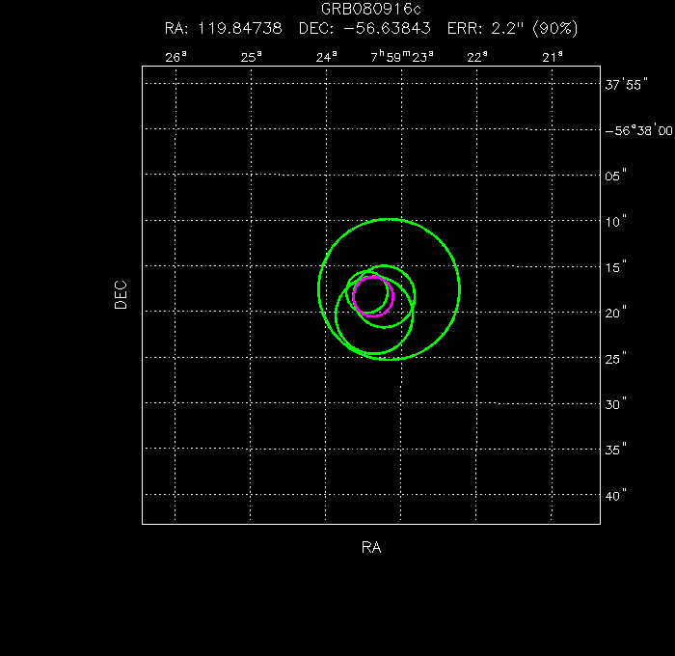Viewport: 675px width, 656px height.
Task: Click the 20" declination tick label
Action: pyautogui.click(x=616, y=313)
